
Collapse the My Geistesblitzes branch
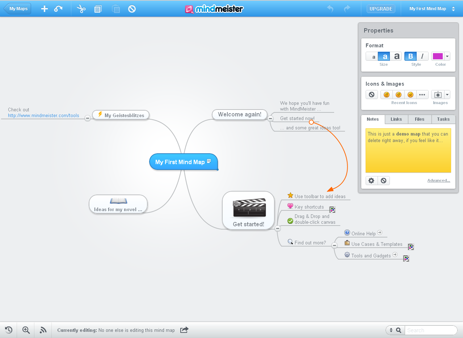point(87,118)
